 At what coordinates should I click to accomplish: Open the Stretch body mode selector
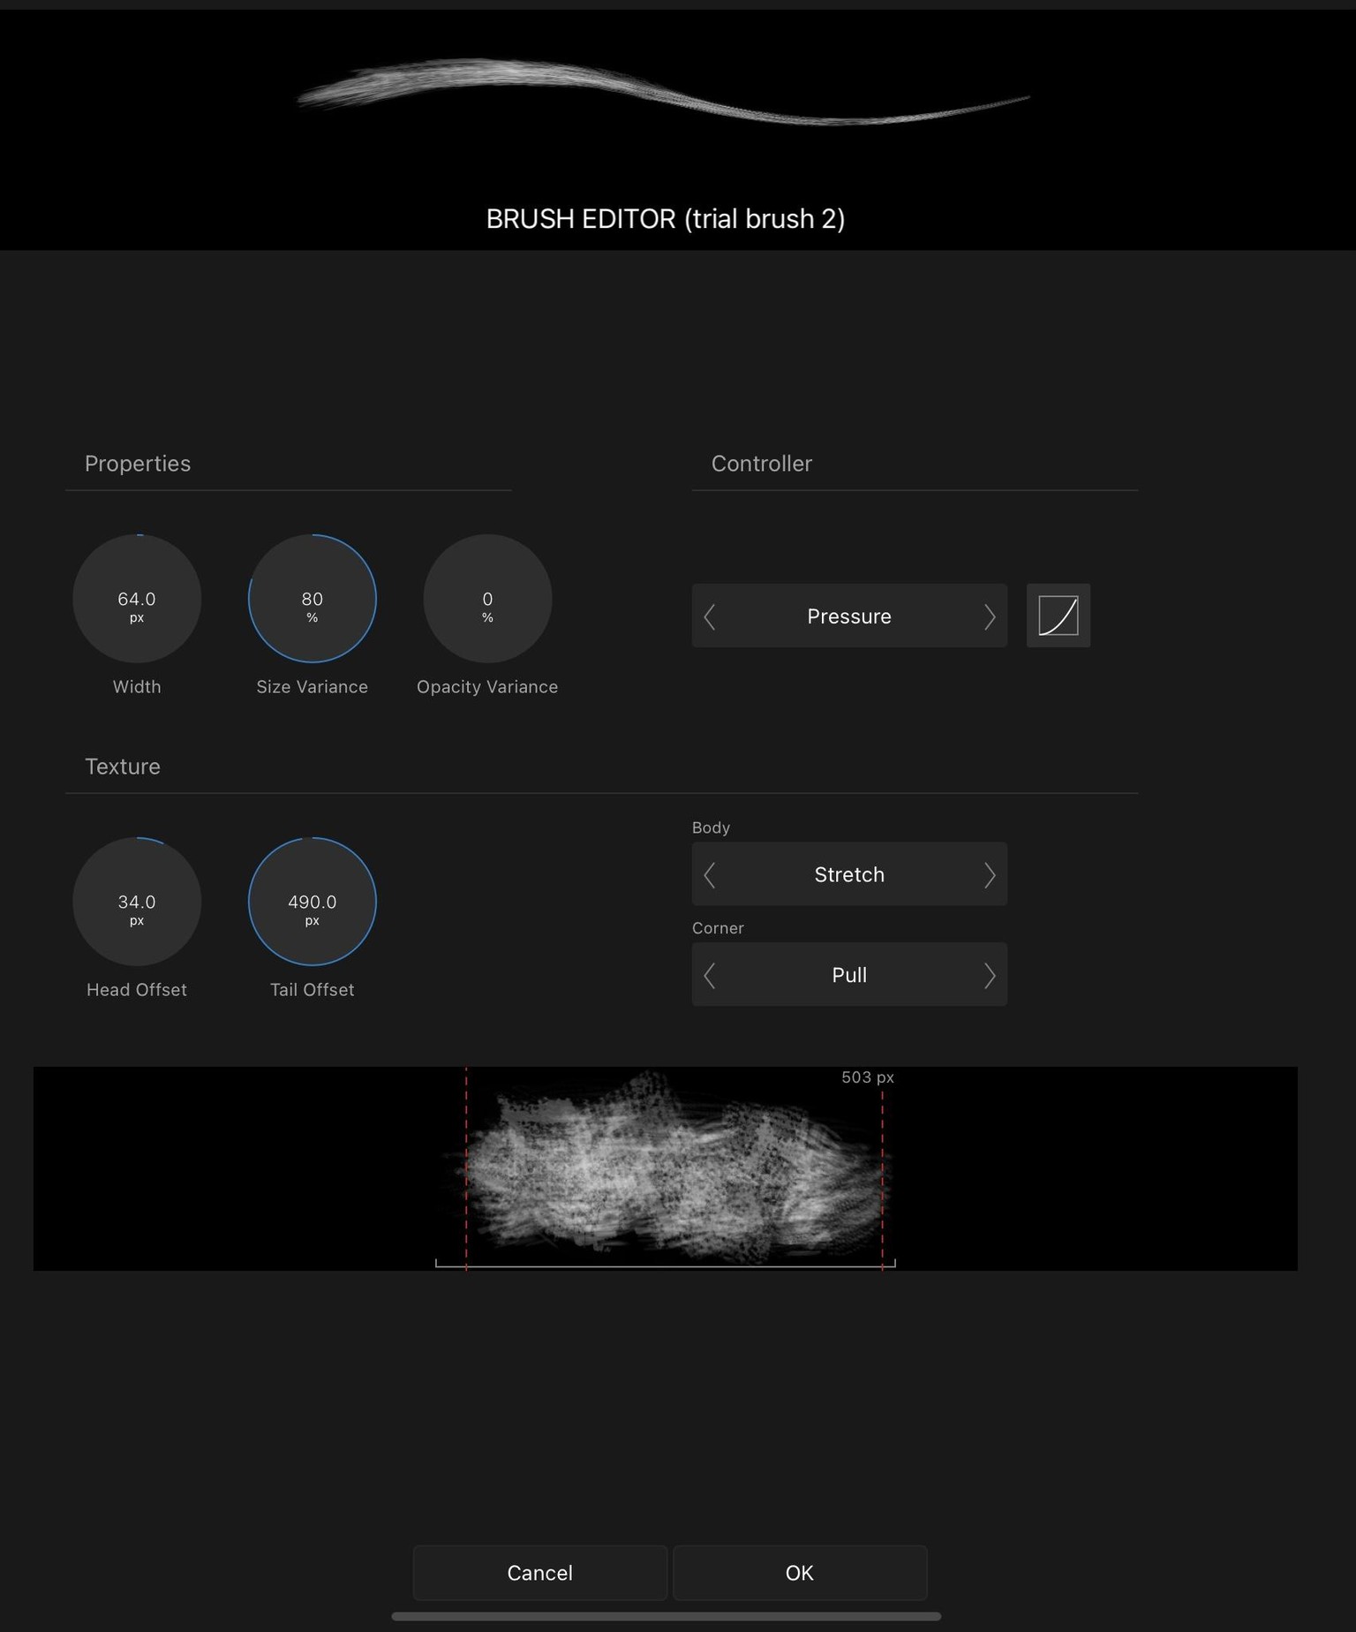[x=849, y=874]
